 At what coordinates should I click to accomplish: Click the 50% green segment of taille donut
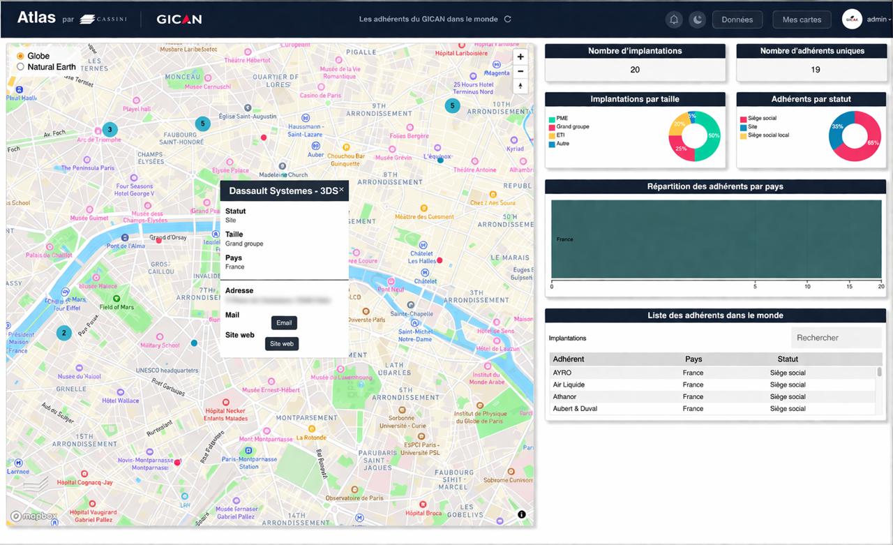point(713,137)
